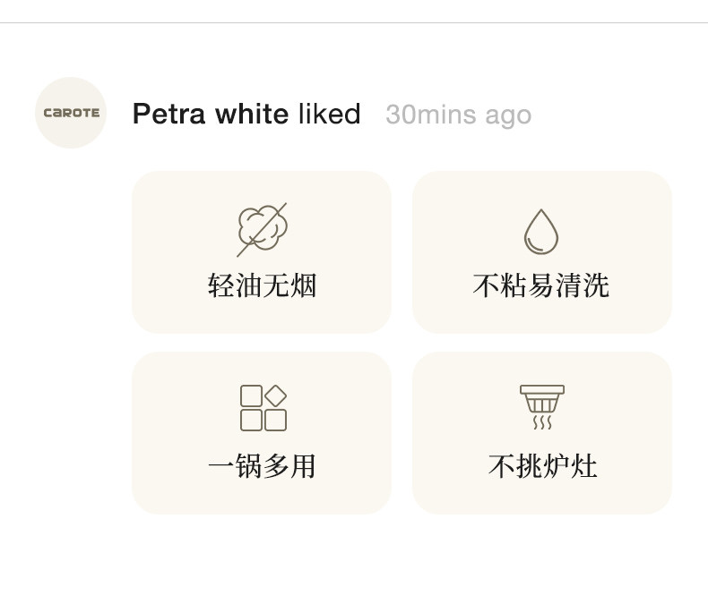Viewport: 708px width, 604px height.
Task: Select the 一锅多用 text label
Action: tap(262, 466)
